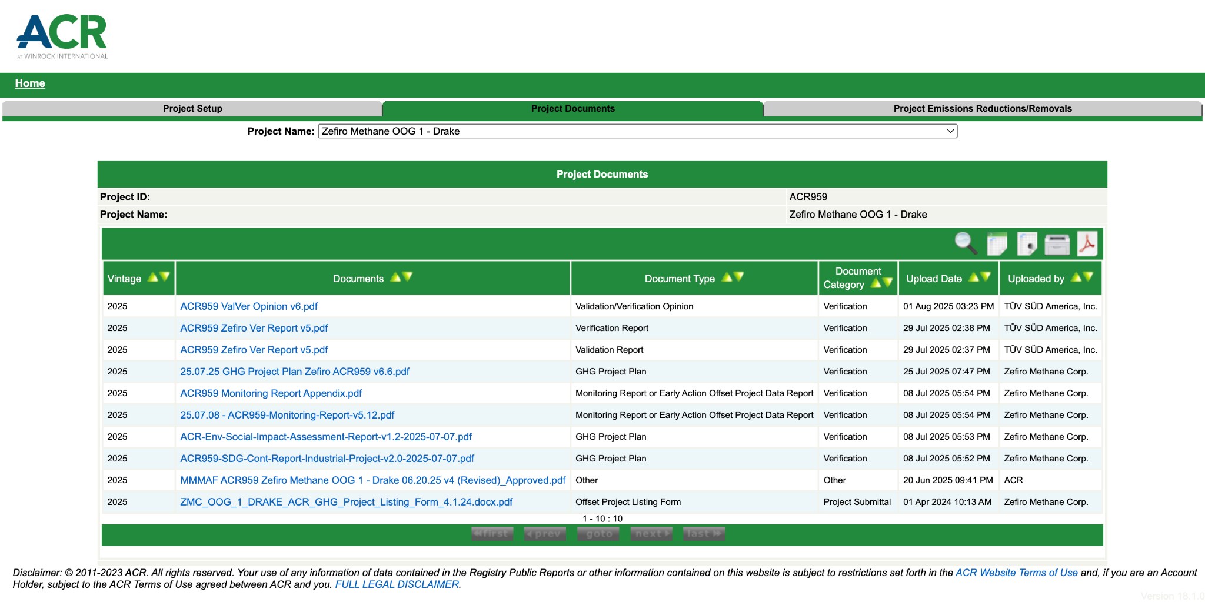1205x602 pixels.
Task: Click the spreadsheet icon with dark dot
Action: (x=1027, y=243)
